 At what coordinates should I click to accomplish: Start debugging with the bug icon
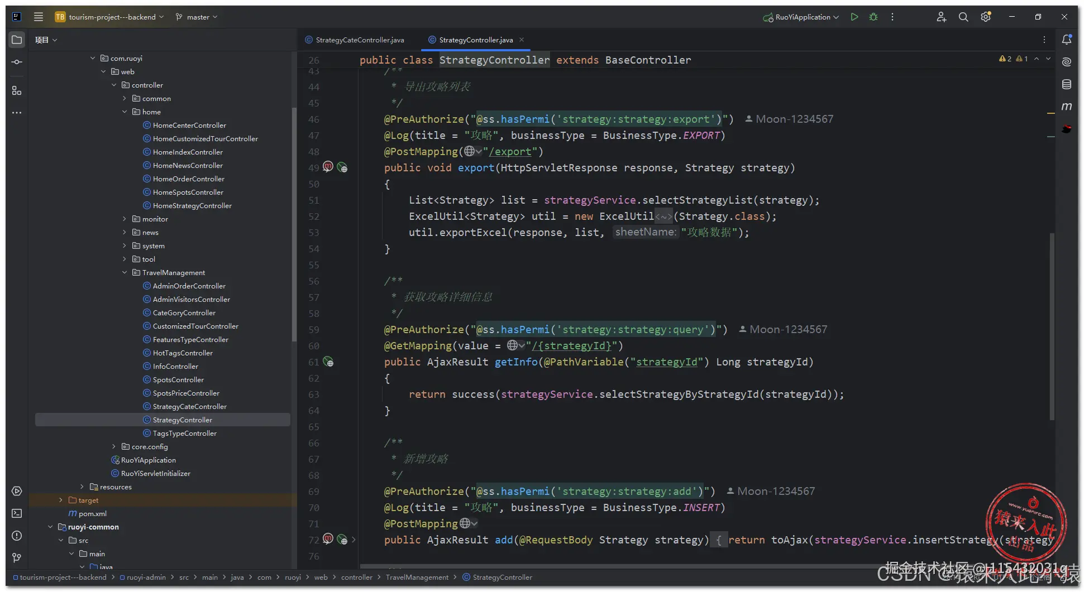(x=873, y=17)
